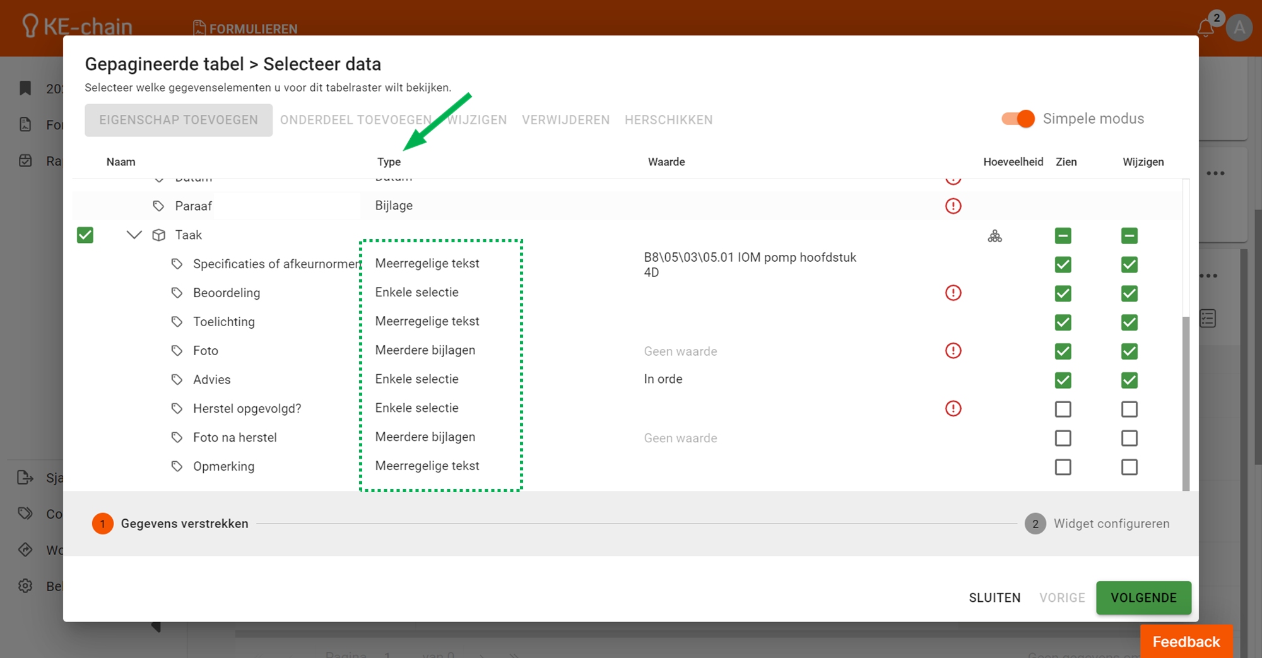1262x658 pixels.
Task: Click the hierarchy icon in Taak row
Action: (x=994, y=236)
